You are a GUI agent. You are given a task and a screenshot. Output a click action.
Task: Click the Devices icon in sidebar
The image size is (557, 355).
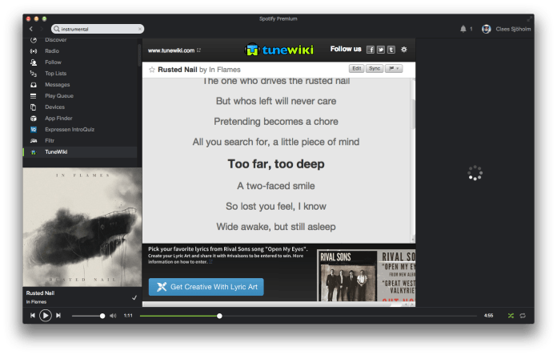pyautogui.click(x=34, y=107)
